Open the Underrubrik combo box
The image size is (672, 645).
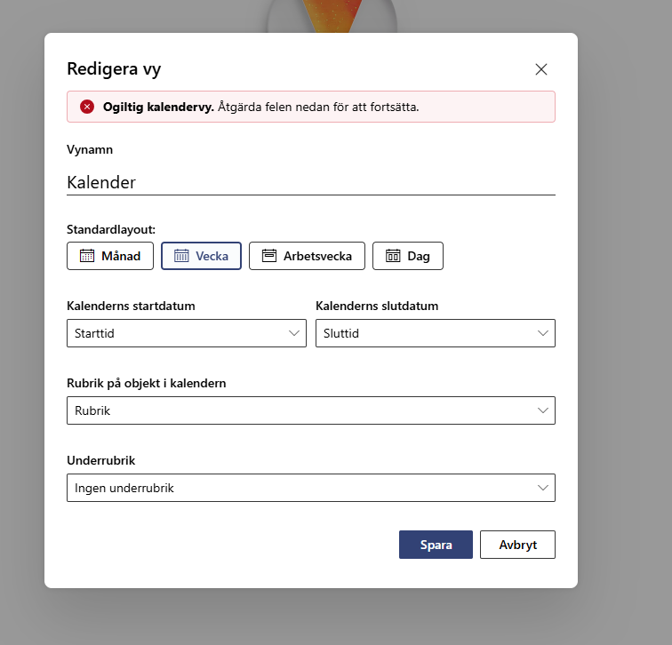click(x=311, y=488)
